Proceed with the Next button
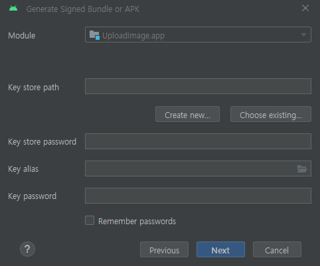 pyautogui.click(x=220, y=249)
